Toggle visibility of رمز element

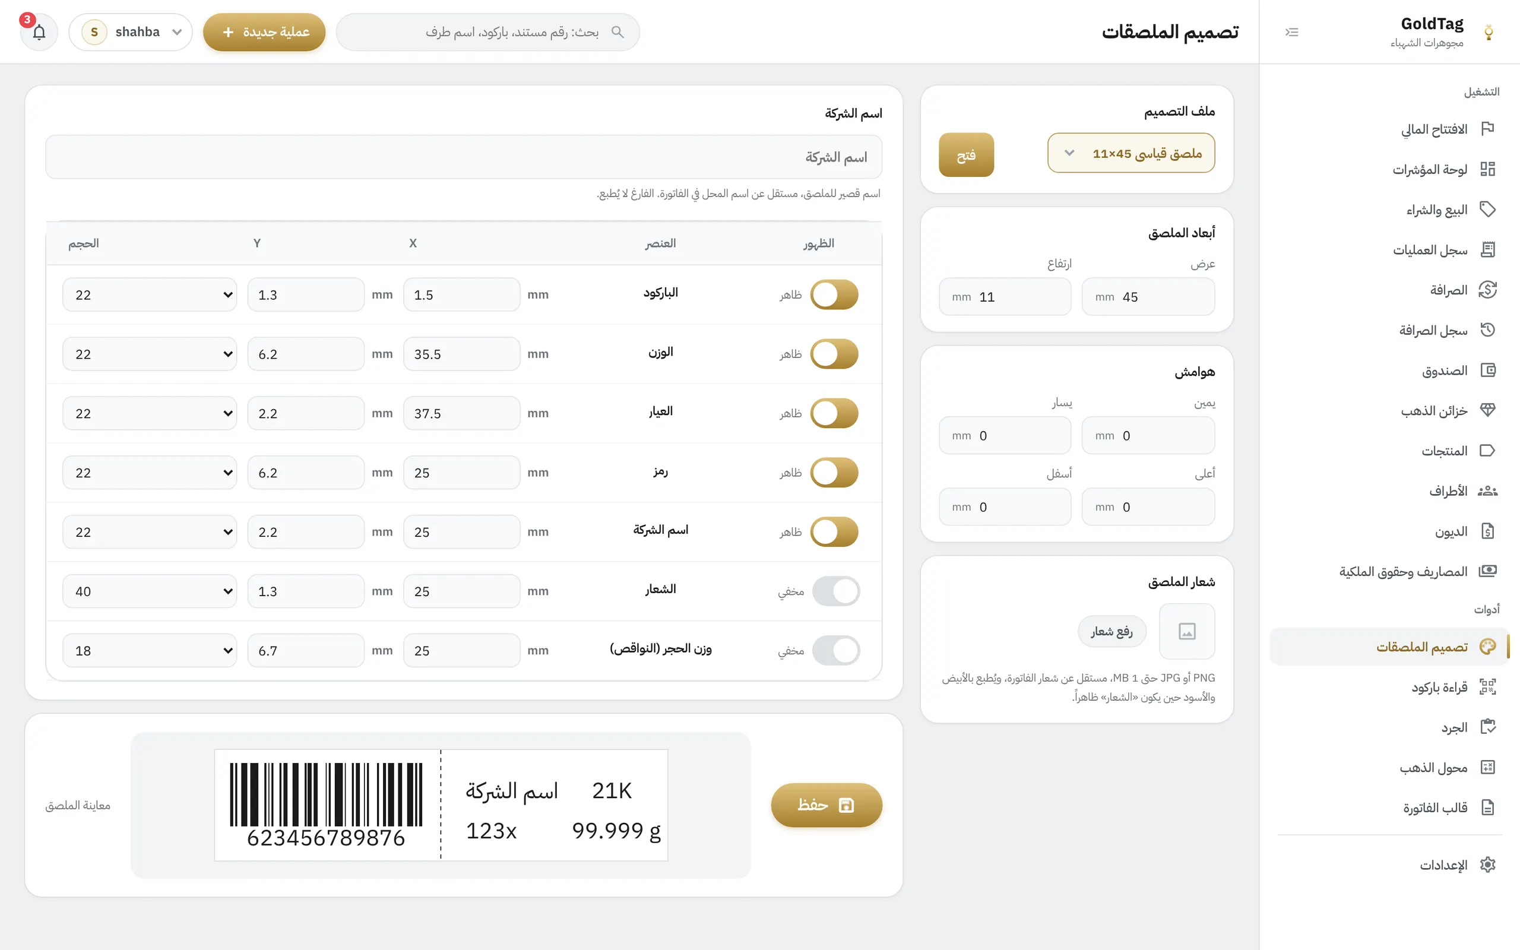(x=834, y=473)
